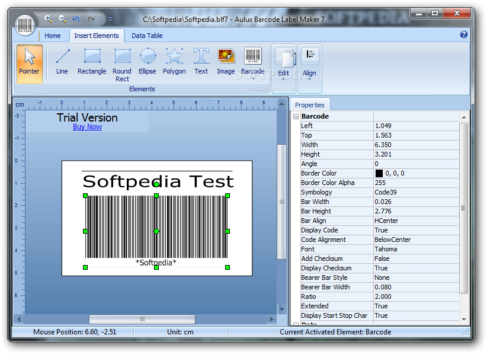Click the Properties panel scroll down arrow

click(464, 320)
